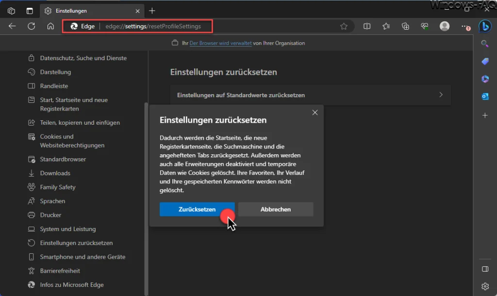Open Smartphone und andere Geräte settings

[x=83, y=257]
